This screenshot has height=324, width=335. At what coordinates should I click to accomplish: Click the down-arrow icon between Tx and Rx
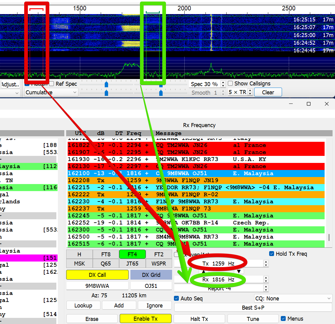tap(239, 271)
